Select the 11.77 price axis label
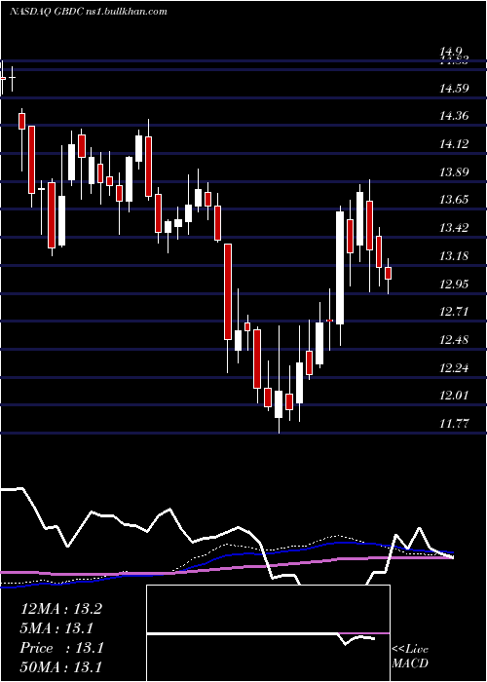The width and height of the screenshot is (487, 682). 454,424
